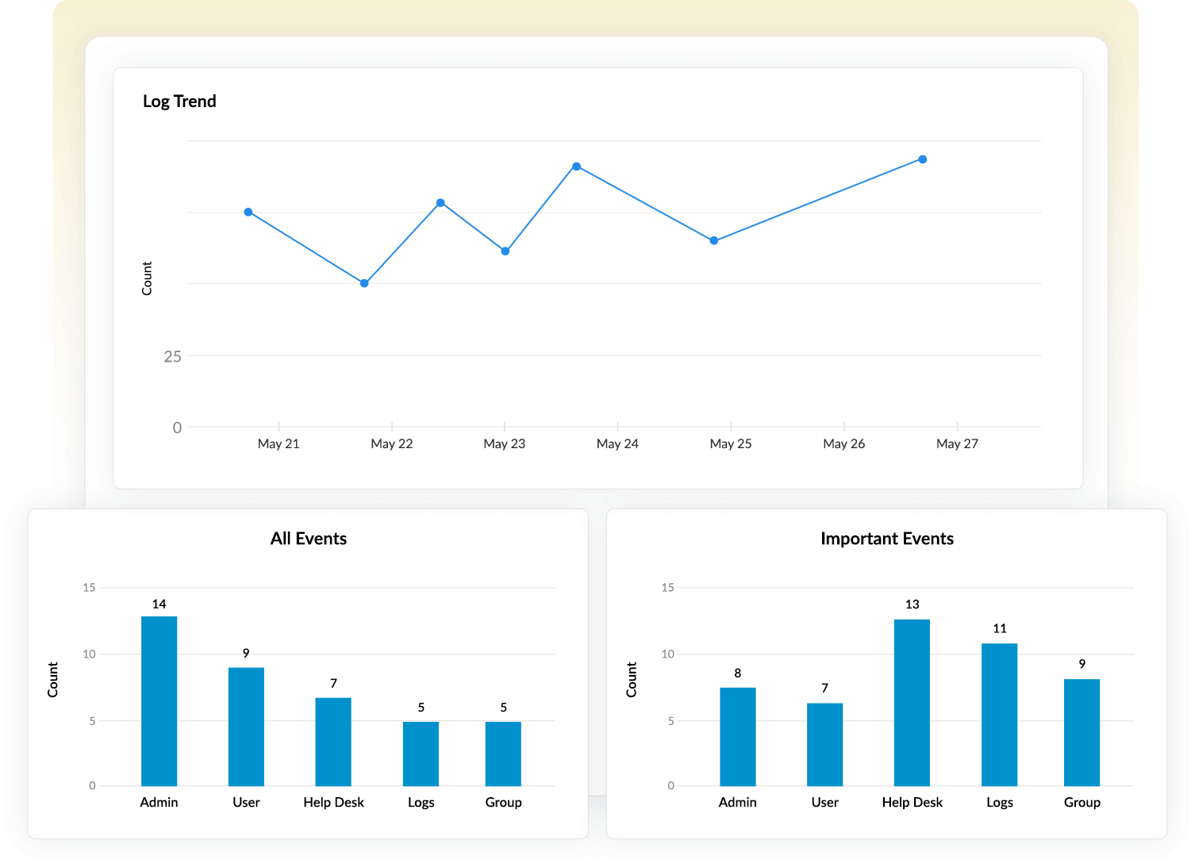Viewport: 1195px width, 867px height.
Task: Select the Log Trend chart title
Action: 179,101
